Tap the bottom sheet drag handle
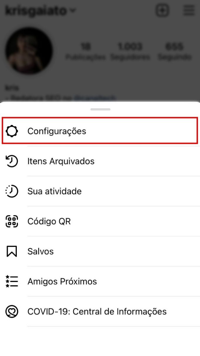200x356 pixels. [100, 109]
